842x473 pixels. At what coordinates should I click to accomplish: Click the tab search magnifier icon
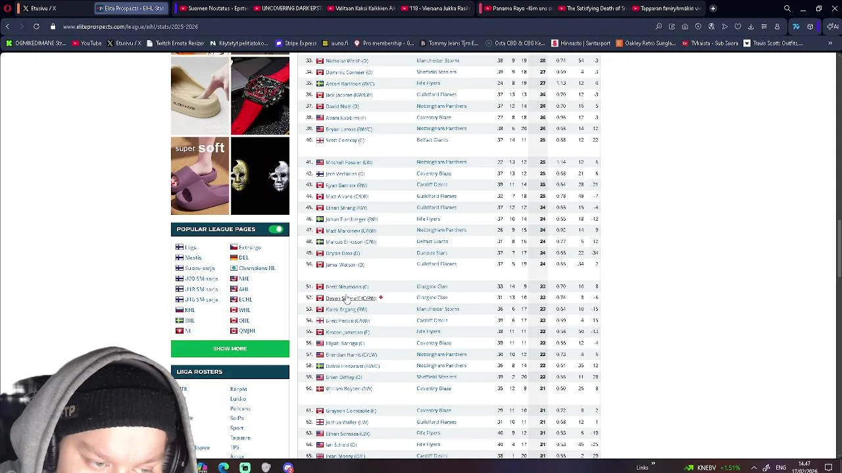pos(787,9)
